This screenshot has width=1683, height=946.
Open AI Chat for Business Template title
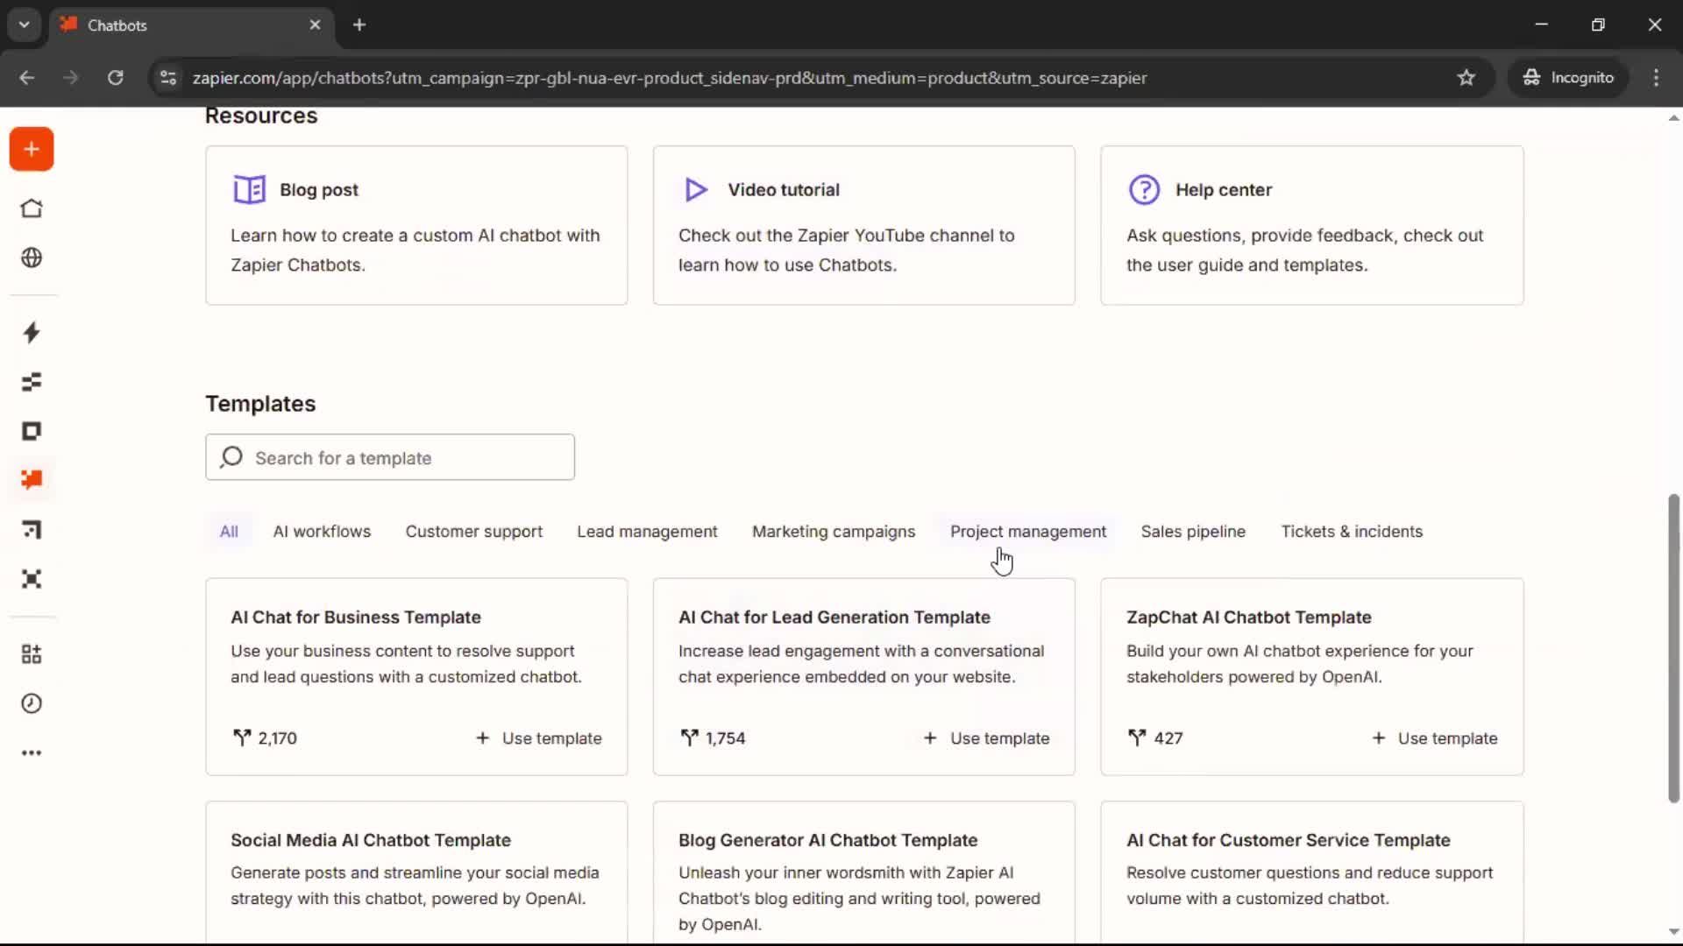tap(356, 618)
